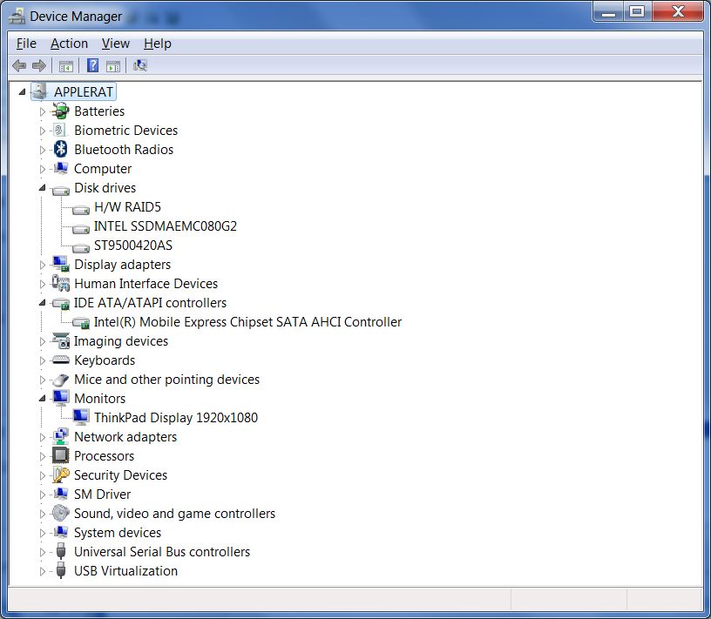Select the INTEL SSDMAEMC080G2 drive
711x619 pixels.
point(166,226)
